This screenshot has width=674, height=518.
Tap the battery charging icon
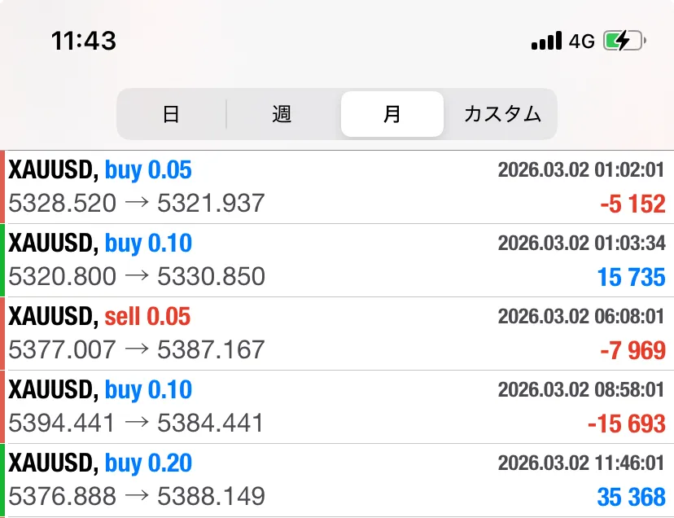coord(624,41)
